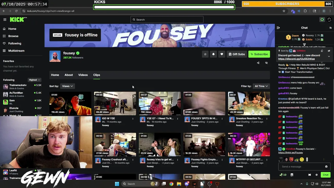Open clip thumbnail with 116.4K views
The height and width of the screenshot is (188, 334).
tap(70, 103)
